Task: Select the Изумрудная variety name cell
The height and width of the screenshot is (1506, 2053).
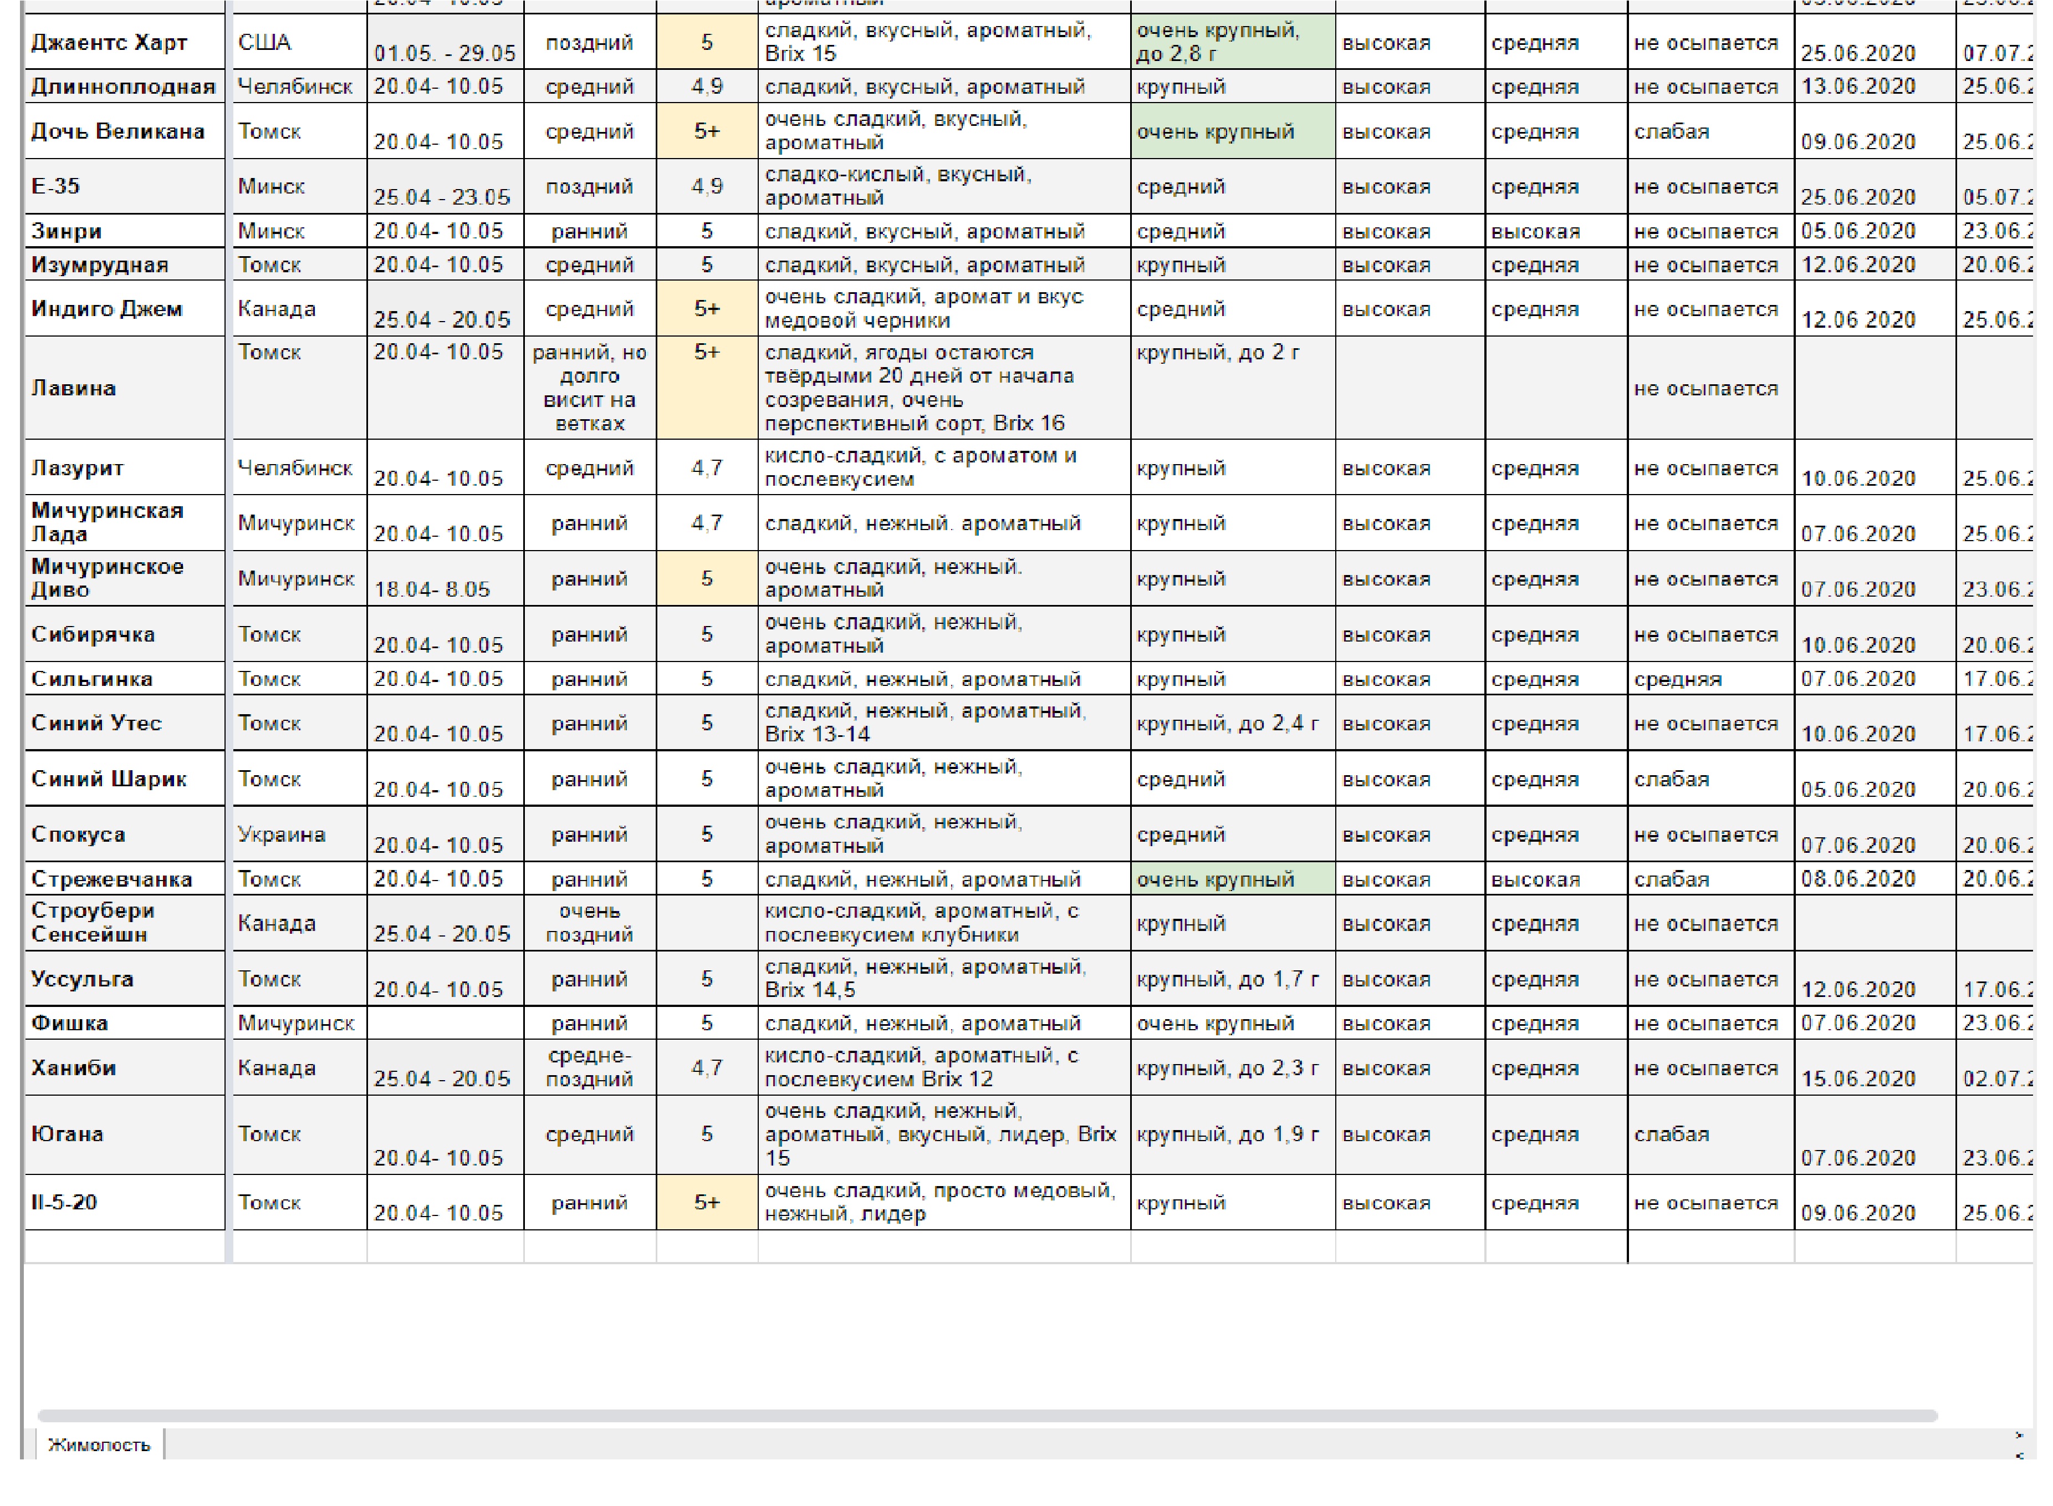Action: [125, 264]
